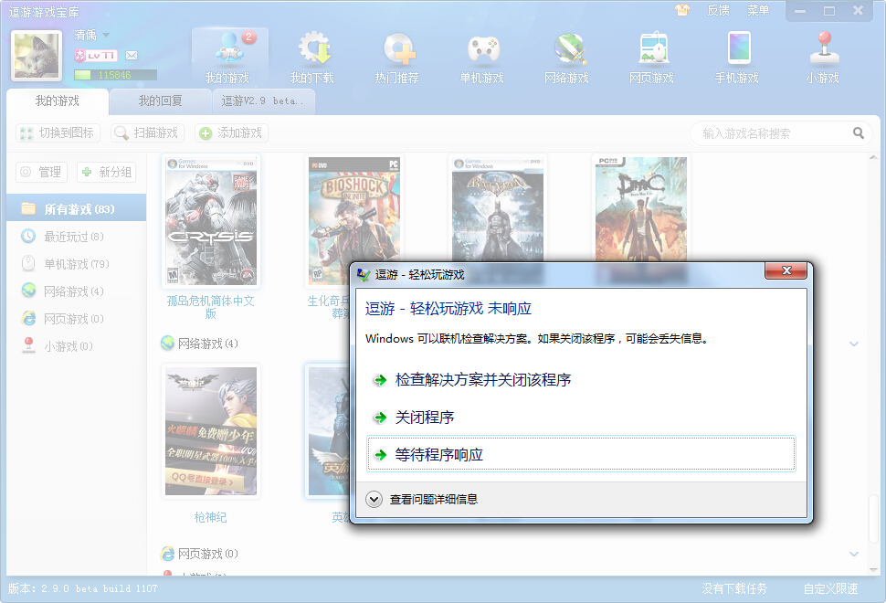Choose 等待程序响应 in the dialog
This screenshot has height=603, width=886.
point(581,454)
